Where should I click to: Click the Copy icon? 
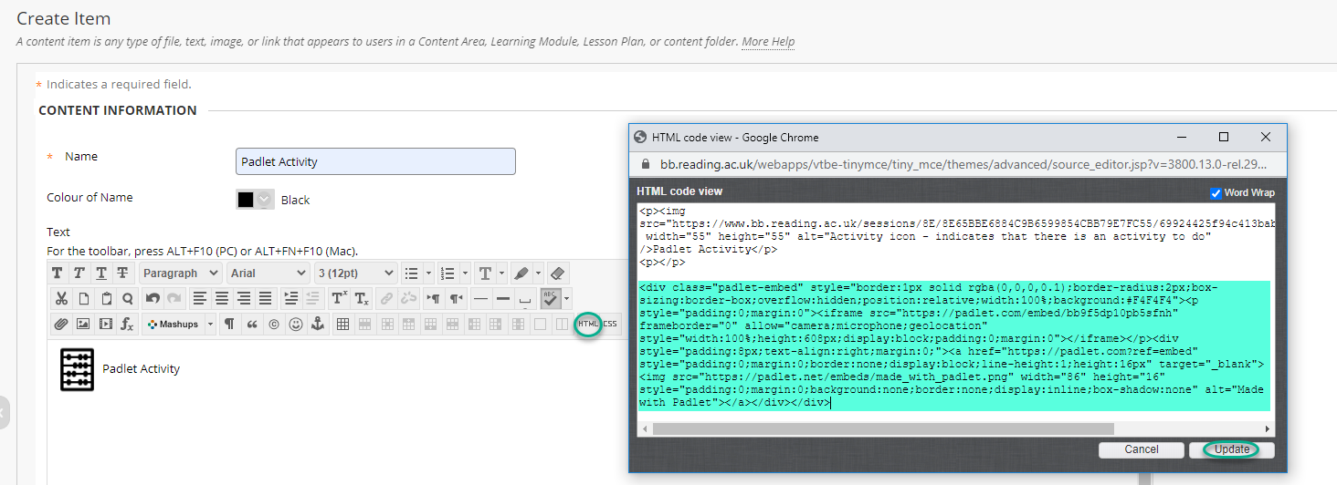[83, 298]
